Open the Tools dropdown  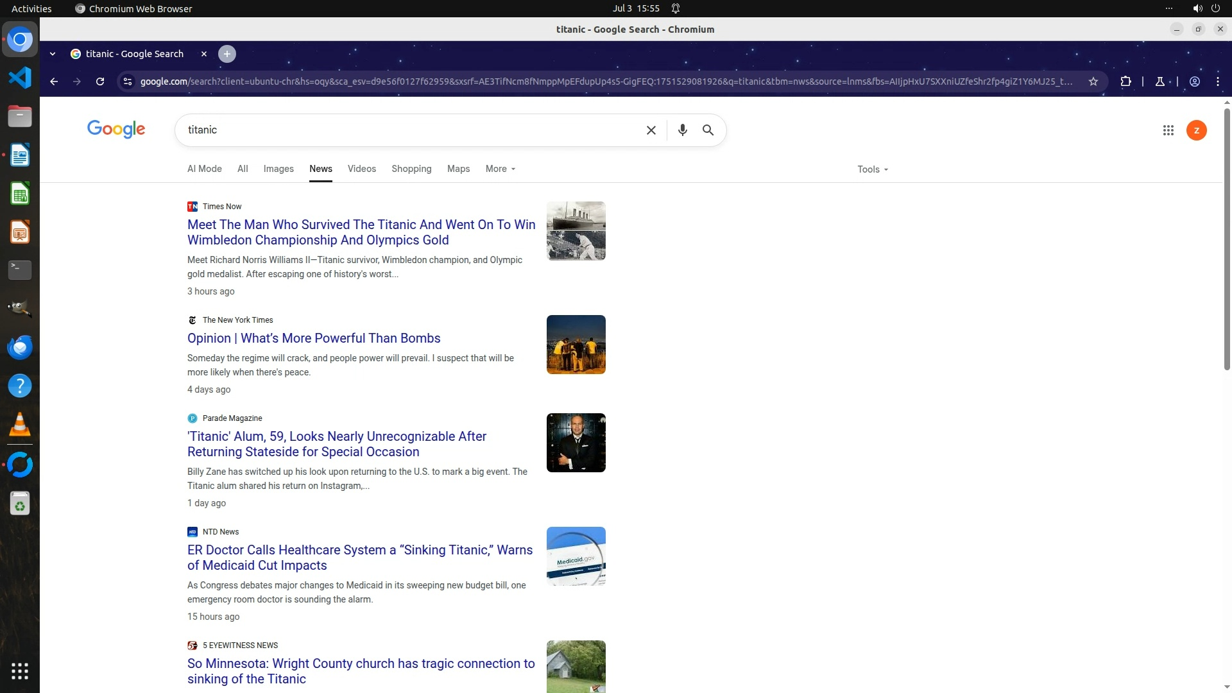[872, 169]
